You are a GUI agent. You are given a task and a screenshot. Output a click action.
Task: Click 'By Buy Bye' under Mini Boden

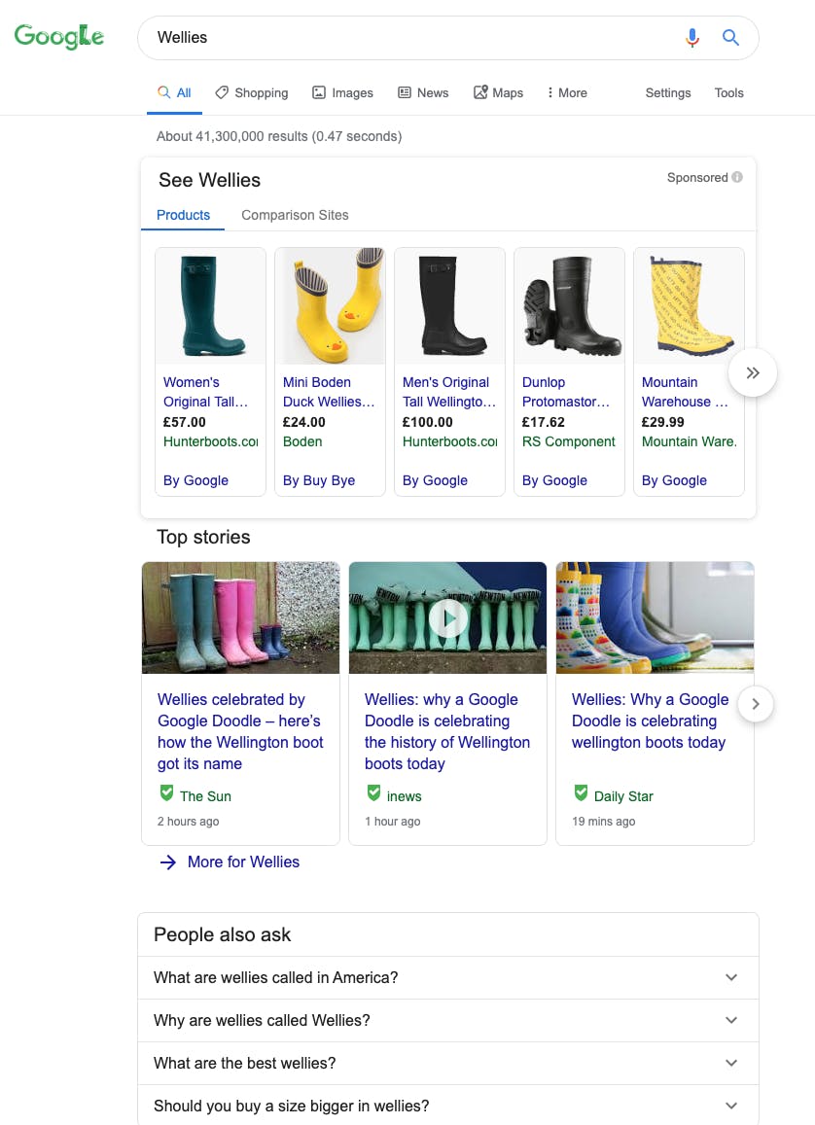click(x=319, y=480)
